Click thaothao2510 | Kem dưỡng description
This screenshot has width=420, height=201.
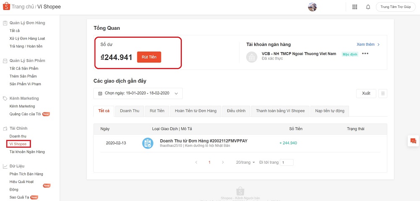195,146
